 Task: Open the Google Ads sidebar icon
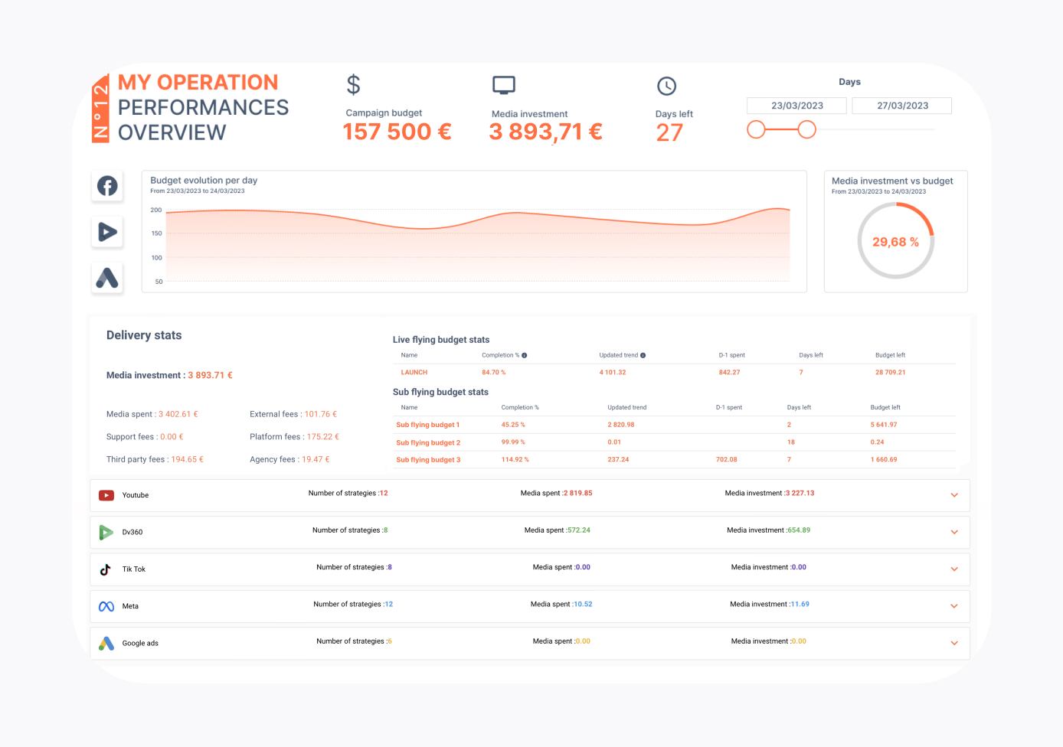[x=107, y=277]
